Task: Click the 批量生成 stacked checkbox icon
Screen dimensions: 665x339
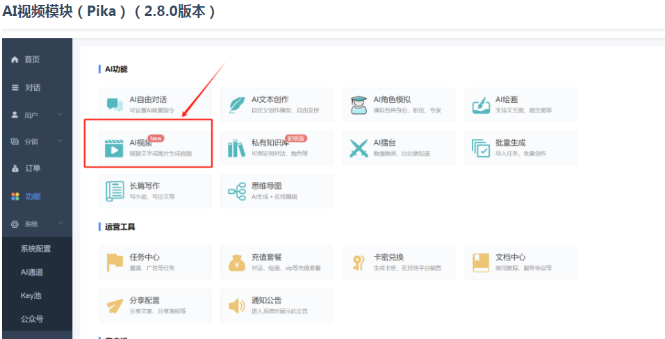Action: (481, 148)
